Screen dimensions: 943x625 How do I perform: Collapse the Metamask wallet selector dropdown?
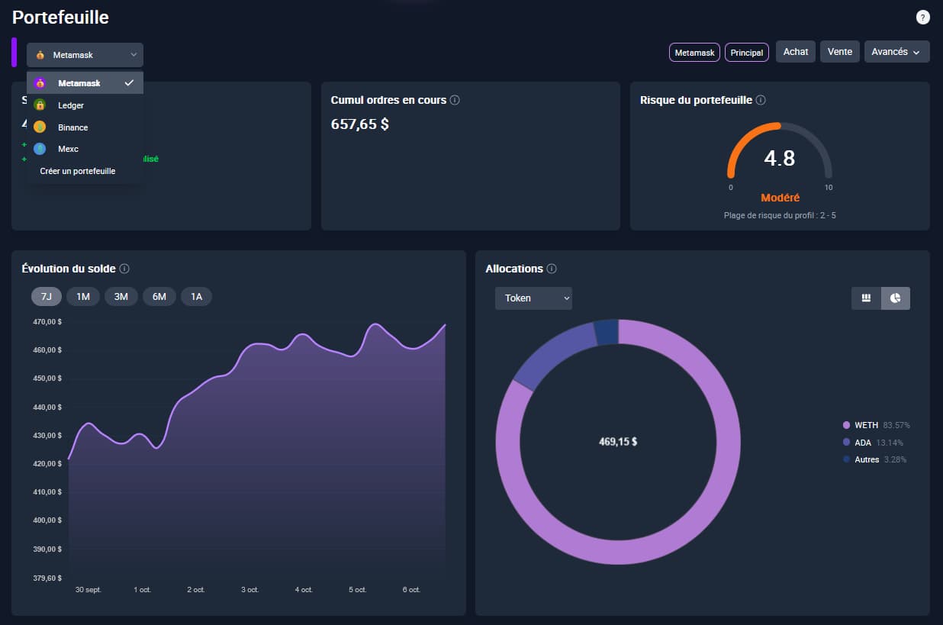[x=85, y=54]
